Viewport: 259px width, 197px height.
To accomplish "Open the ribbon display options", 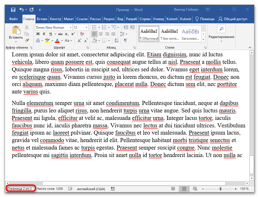I will point(207,9).
